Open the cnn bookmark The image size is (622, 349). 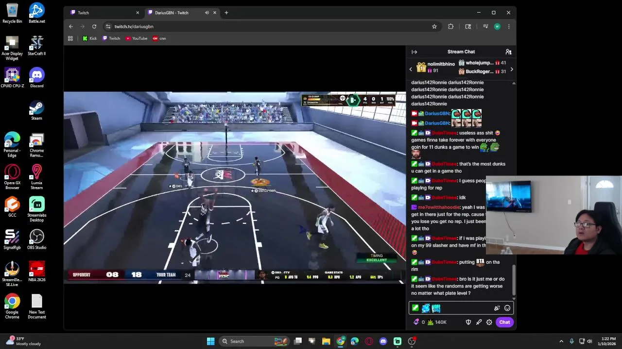159,38
